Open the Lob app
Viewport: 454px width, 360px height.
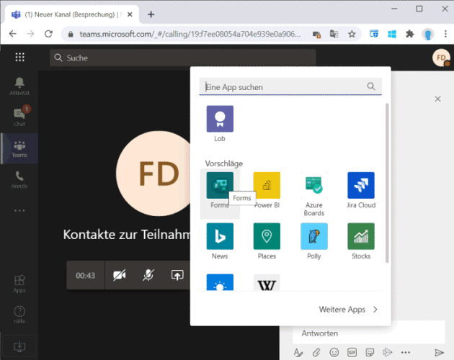pos(220,119)
